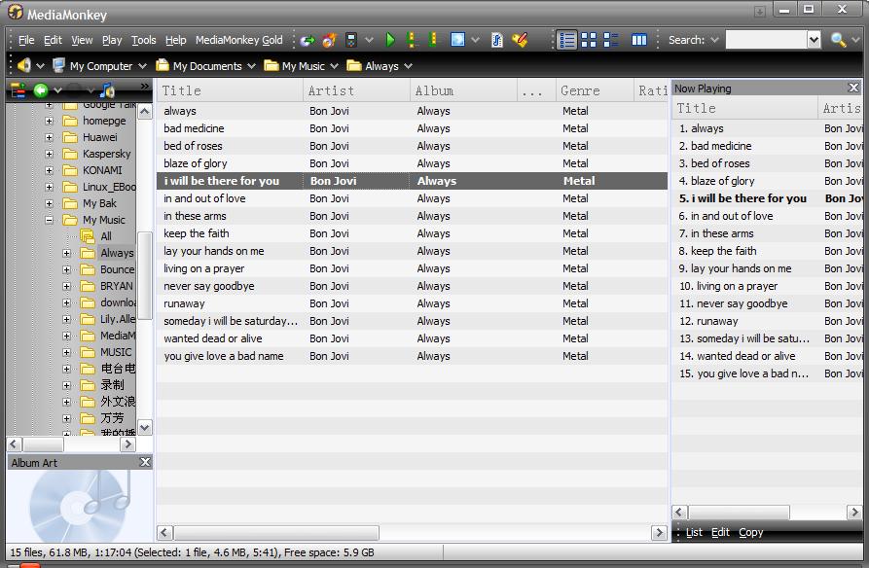Open the Now Playing List menu
869x568 pixels.
pos(694,532)
